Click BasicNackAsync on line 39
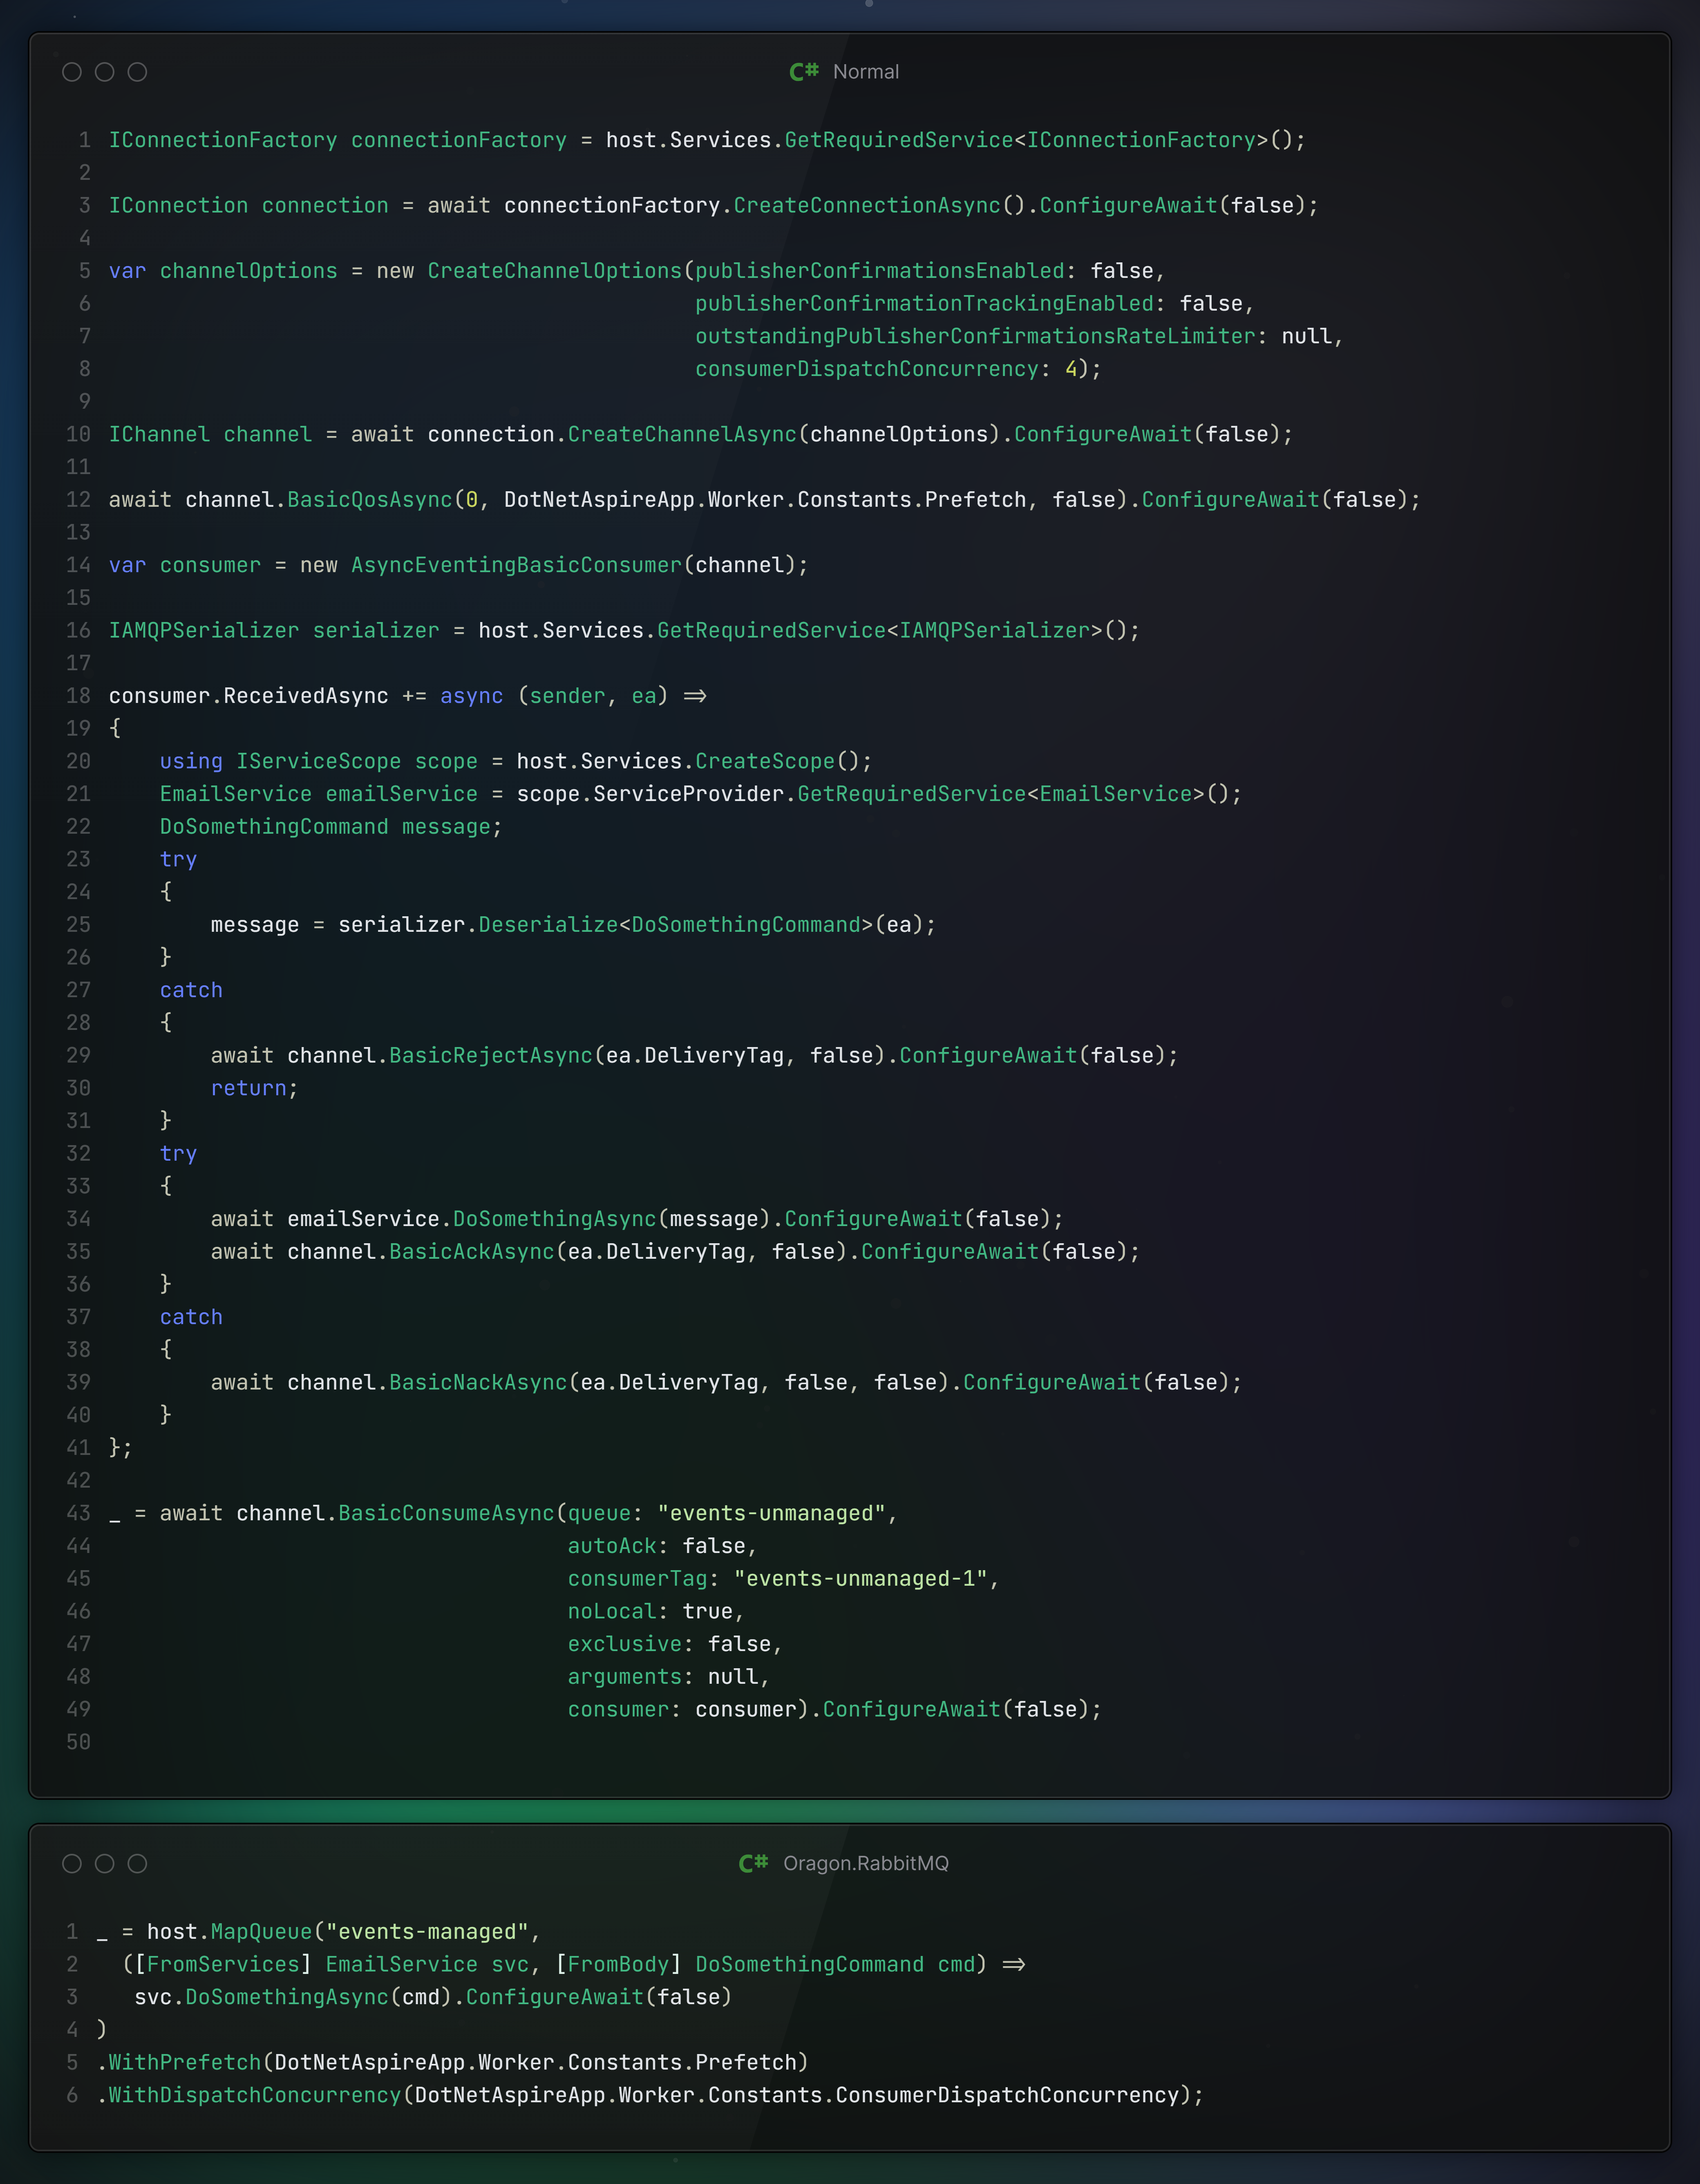 tap(478, 1383)
